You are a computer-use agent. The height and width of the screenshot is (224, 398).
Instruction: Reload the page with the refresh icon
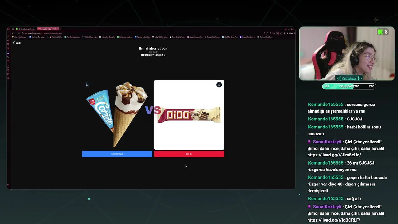(x=19, y=33)
